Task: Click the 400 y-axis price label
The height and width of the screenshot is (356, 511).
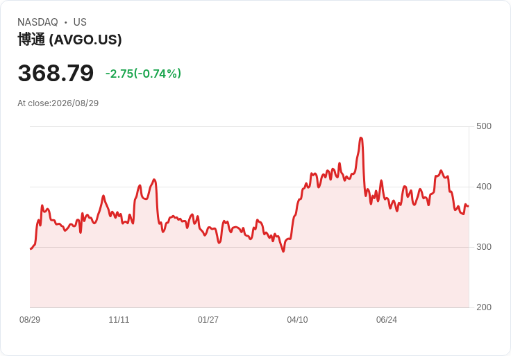Action: tap(484, 187)
